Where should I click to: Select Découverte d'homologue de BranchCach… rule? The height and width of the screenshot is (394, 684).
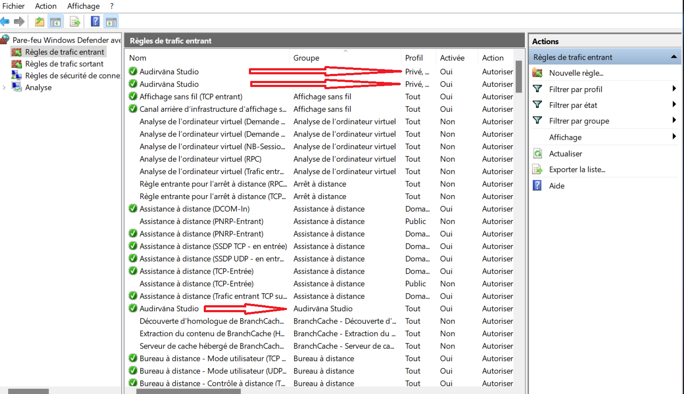coord(212,321)
